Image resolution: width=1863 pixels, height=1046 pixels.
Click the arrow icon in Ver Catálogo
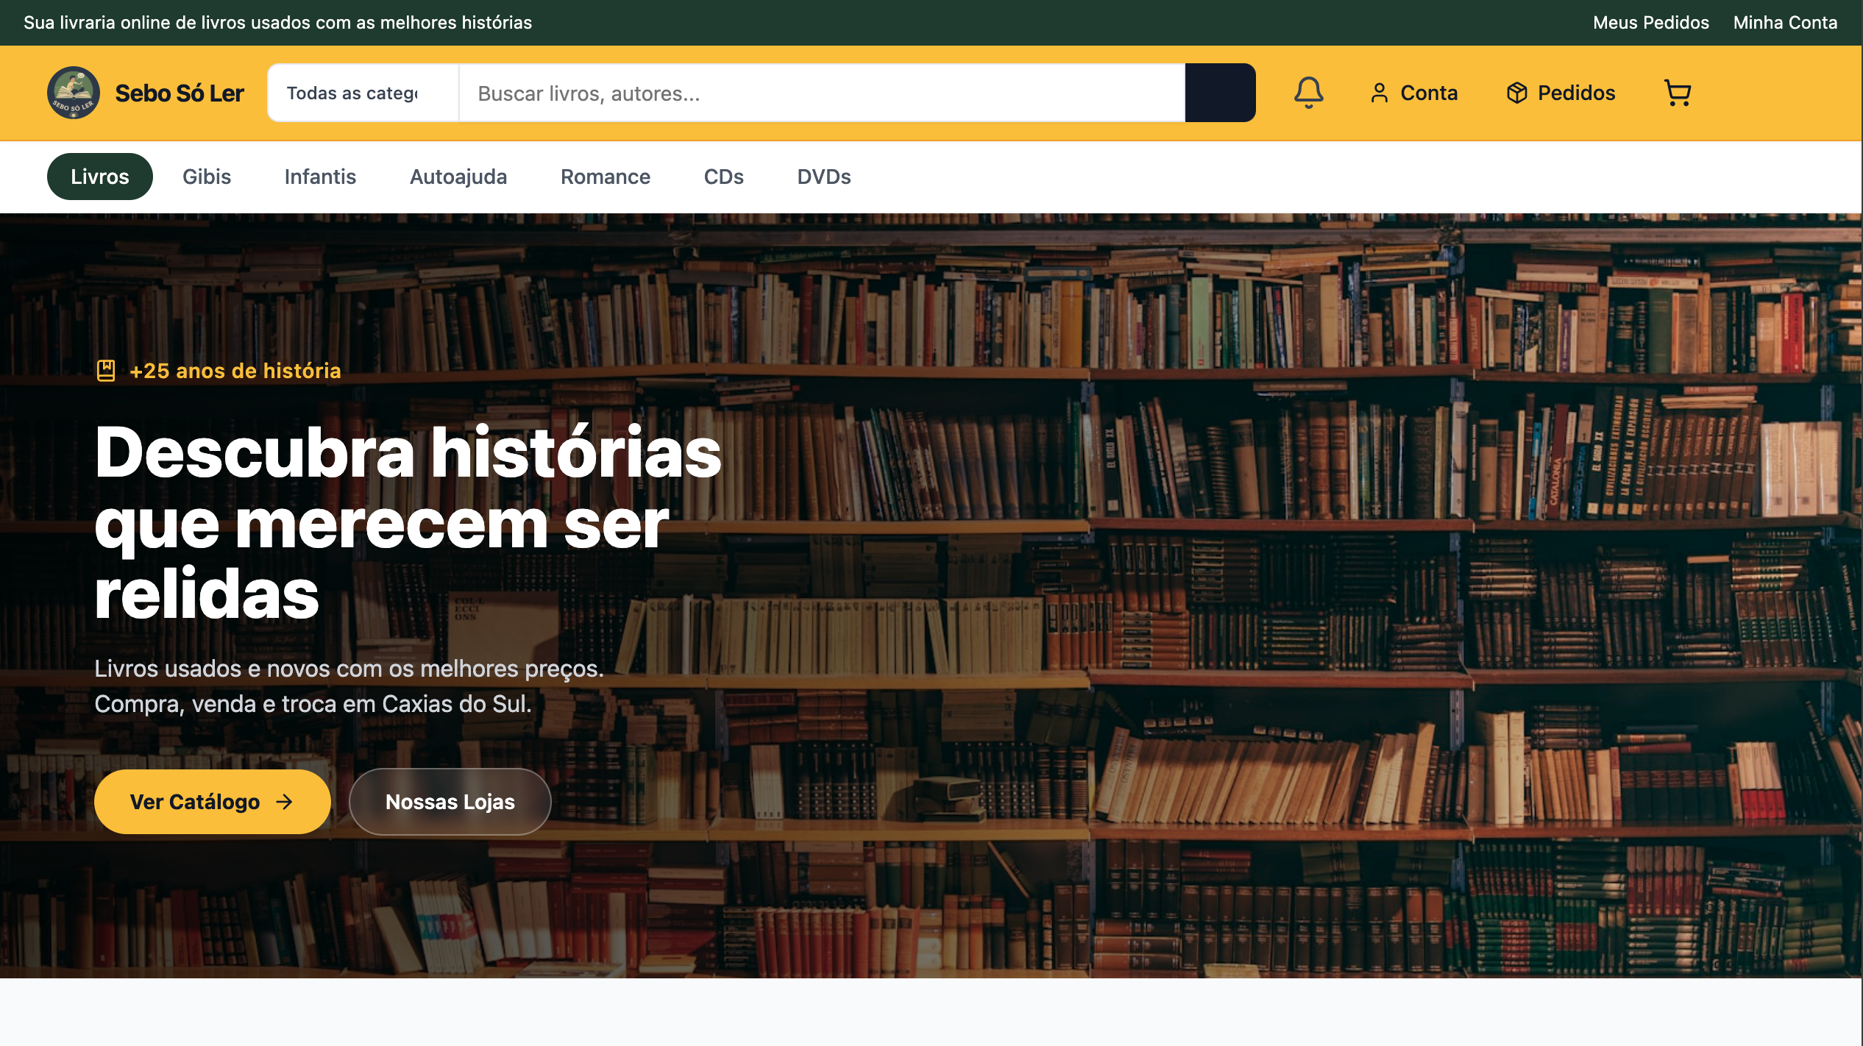(285, 802)
